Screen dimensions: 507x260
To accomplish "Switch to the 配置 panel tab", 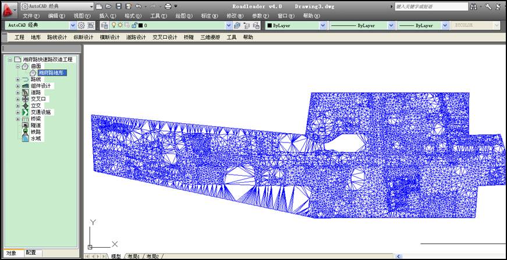I will [31, 253].
